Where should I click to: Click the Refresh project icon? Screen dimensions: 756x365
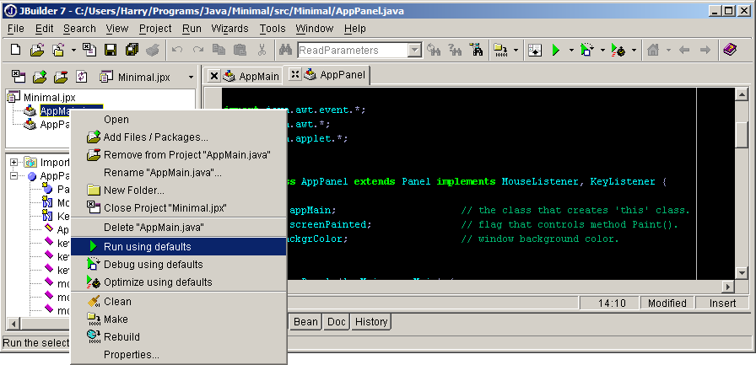pos(82,76)
